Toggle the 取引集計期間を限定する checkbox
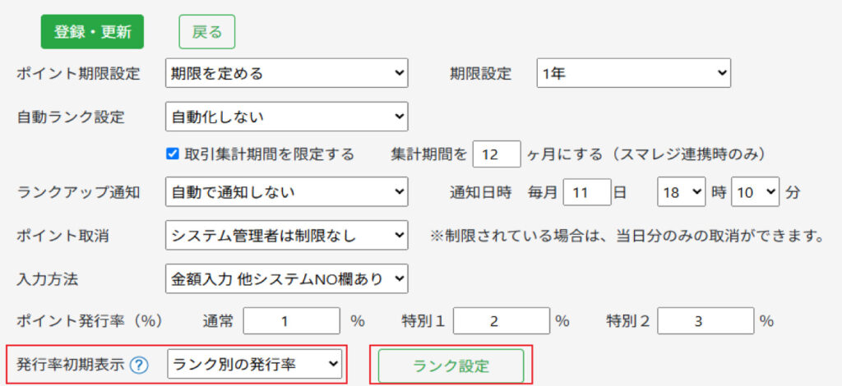Screen dimensions: 842x386 pos(173,154)
